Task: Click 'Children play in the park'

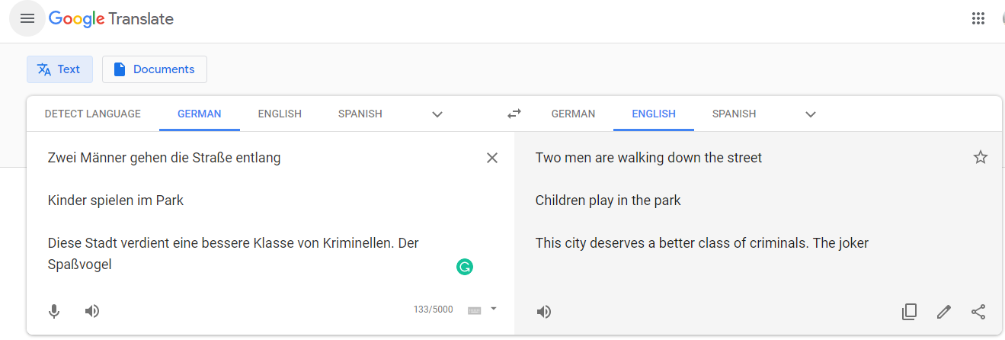Action: 608,200
